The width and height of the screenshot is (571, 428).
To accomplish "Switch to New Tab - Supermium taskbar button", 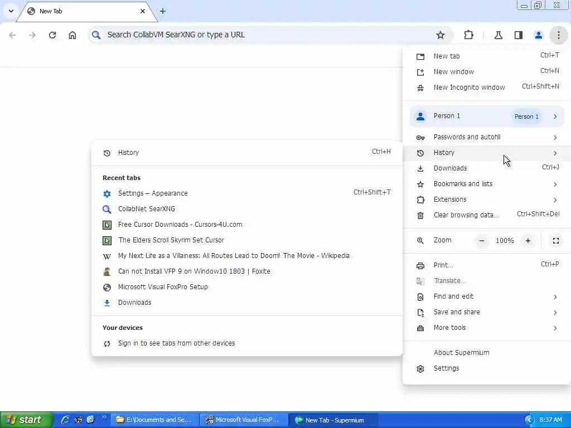I will point(333,420).
